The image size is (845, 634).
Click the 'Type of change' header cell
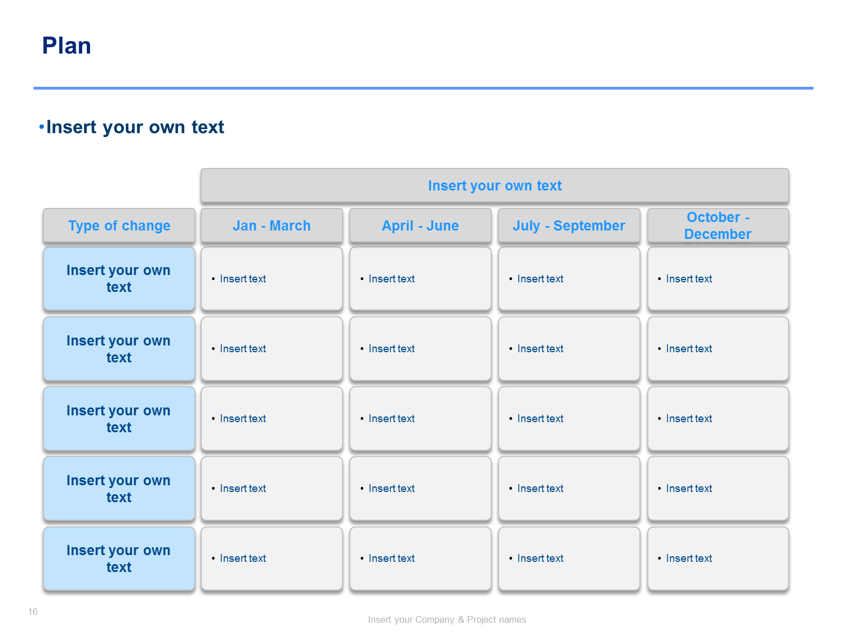pyautogui.click(x=119, y=225)
